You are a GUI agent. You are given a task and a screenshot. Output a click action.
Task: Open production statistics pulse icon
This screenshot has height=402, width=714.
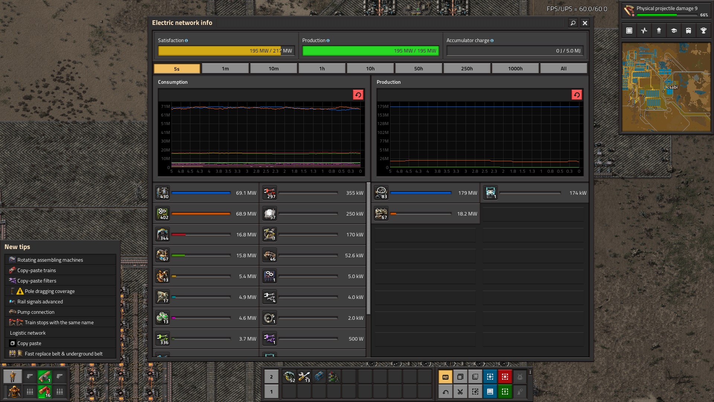pyautogui.click(x=644, y=31)
